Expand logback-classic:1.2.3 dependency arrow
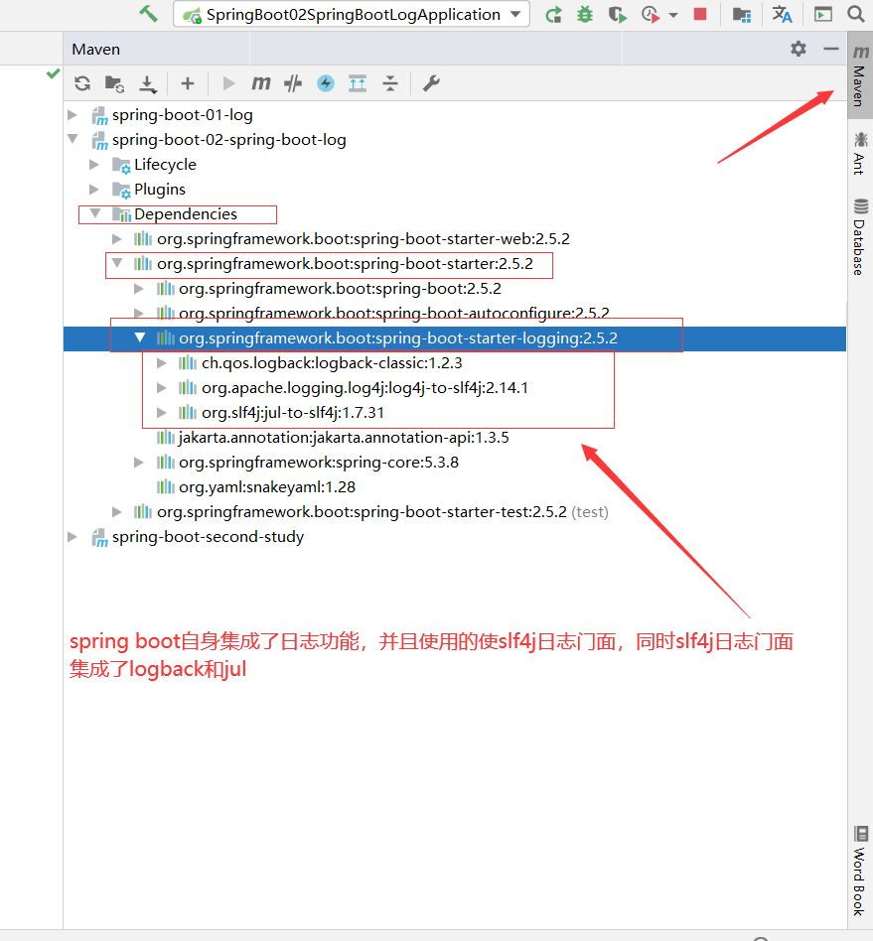The height and width of the screenshot is (941, 873). coord(161,363)
